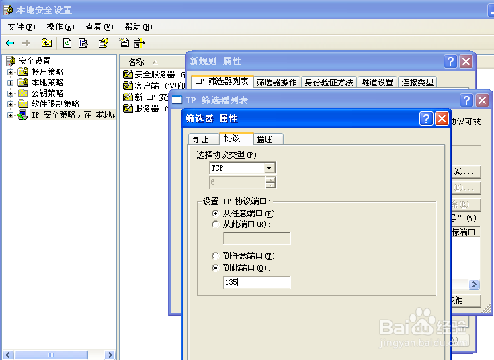
Task: Click the 取消 button in IP 筛选器列表 dialog
Action: [466, 300]
